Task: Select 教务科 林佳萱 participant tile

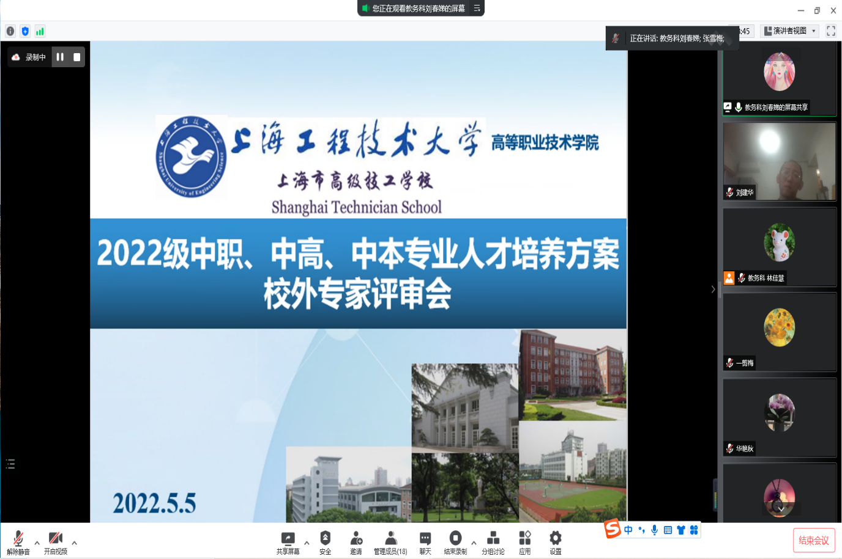Action: 780,247
